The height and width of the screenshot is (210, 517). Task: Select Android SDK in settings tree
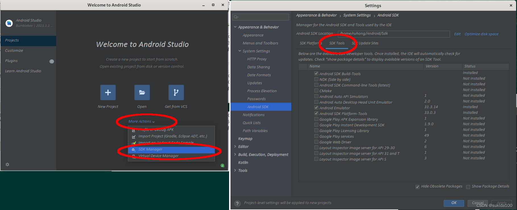tap(261, 107)
